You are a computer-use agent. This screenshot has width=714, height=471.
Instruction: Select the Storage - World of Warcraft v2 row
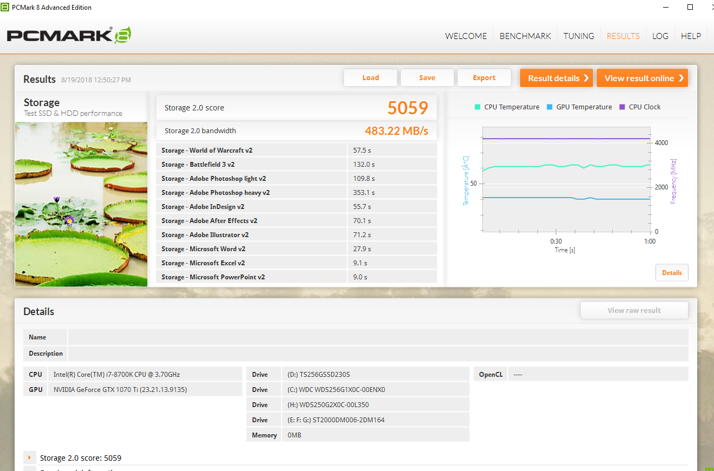[x=296, y=150]
